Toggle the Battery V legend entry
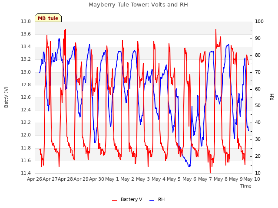278x208 pixels. [127, 199]
